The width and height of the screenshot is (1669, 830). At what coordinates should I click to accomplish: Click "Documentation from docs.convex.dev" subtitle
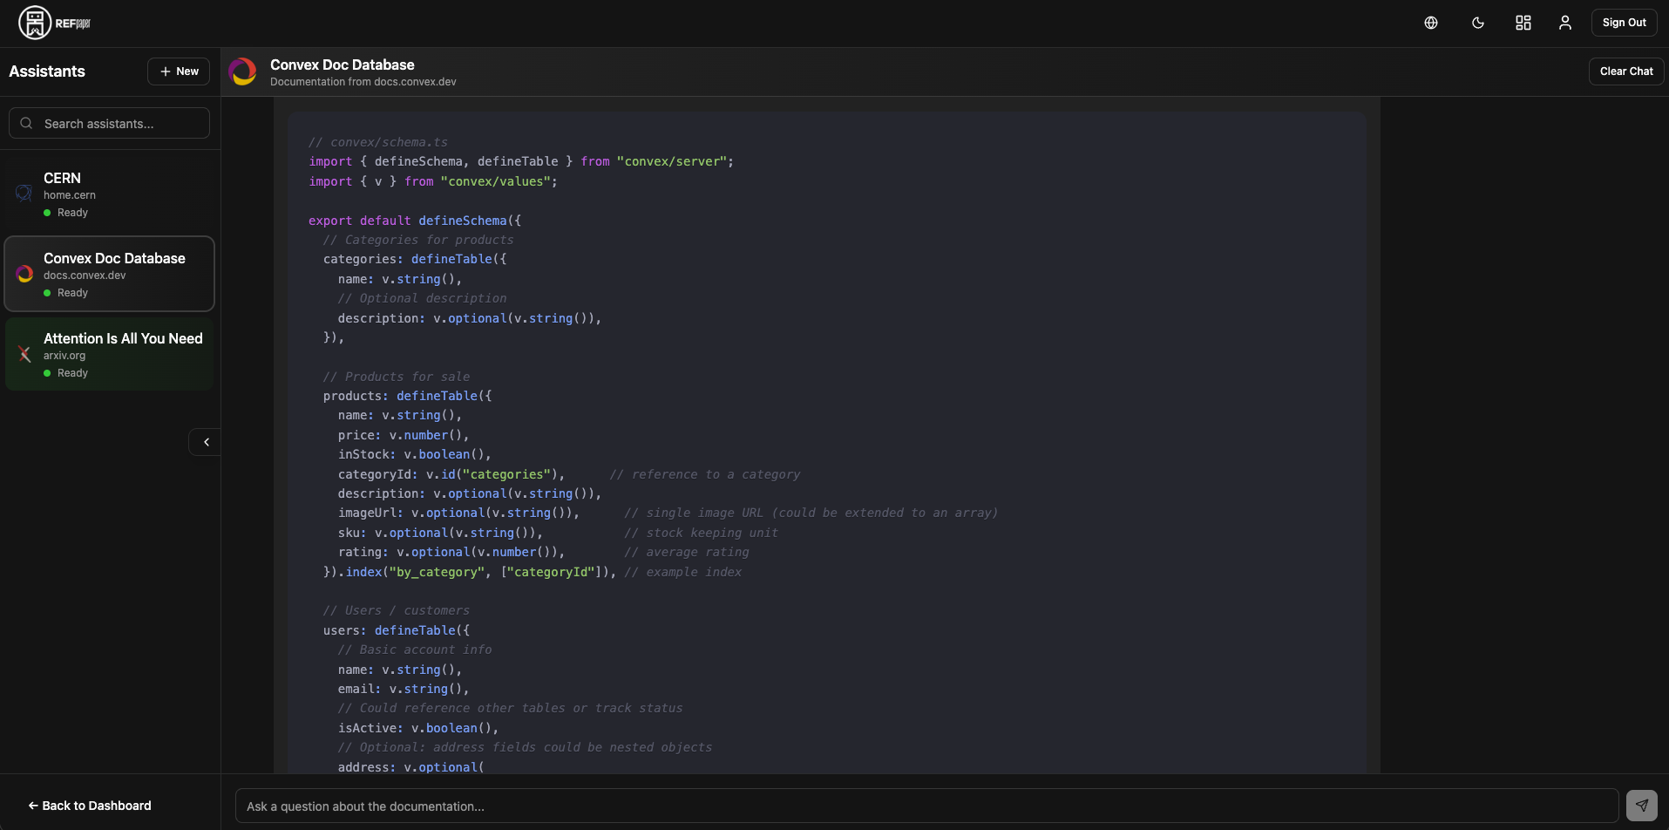(x=363, y=82)
